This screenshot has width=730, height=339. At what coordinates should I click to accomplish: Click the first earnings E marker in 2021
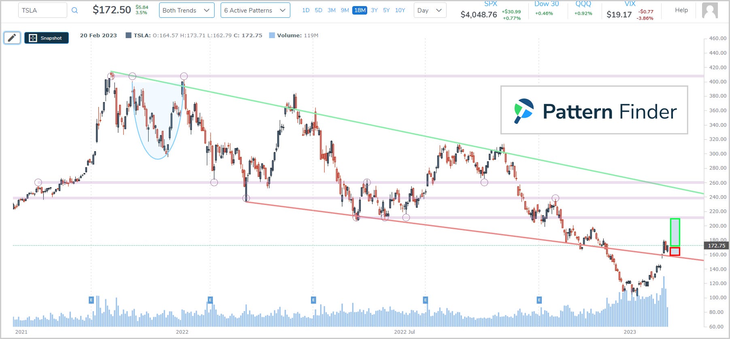[x=91, y=300]
